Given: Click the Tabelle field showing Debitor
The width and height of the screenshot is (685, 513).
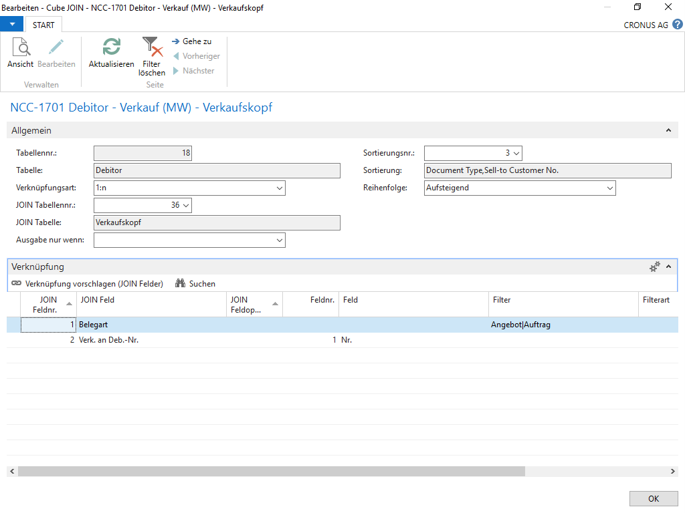Looking at the screenshot, I should click(x=217, y=170).
